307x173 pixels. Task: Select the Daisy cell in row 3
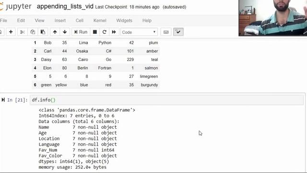[46, 60]
